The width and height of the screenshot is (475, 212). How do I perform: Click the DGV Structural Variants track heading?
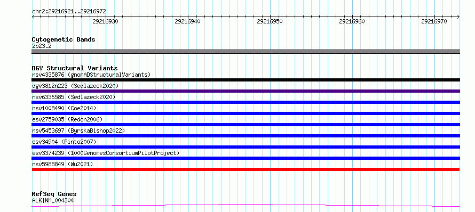(75, 68)
